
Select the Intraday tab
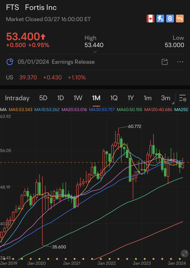click(17, 98)
